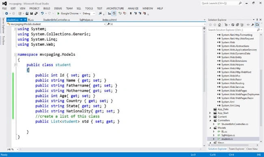This screenshot has width=264, height=157.
Task: Open Properties via the wrench icon
Action: 253,25
